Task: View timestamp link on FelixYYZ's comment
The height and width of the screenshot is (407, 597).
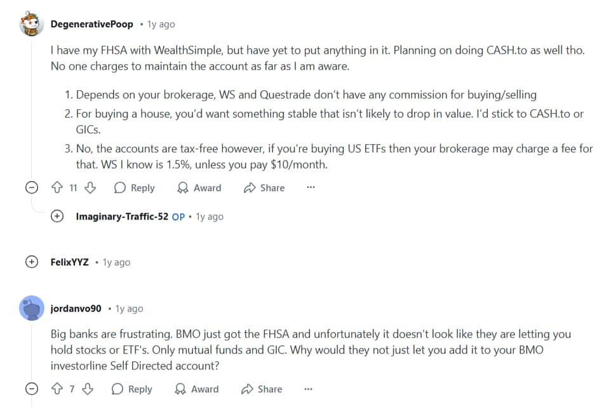Action: 116,262
